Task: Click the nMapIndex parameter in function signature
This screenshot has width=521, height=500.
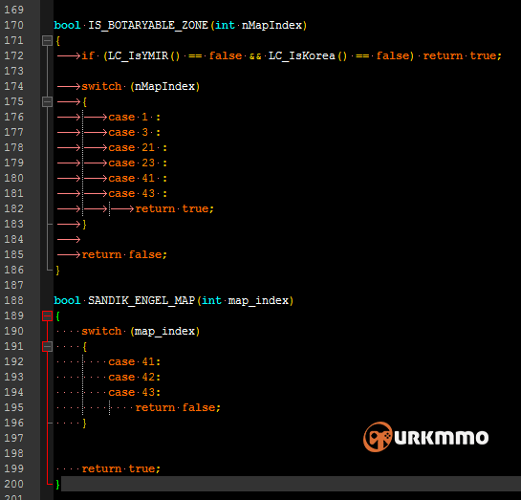Action: click(x=271, y=26)
